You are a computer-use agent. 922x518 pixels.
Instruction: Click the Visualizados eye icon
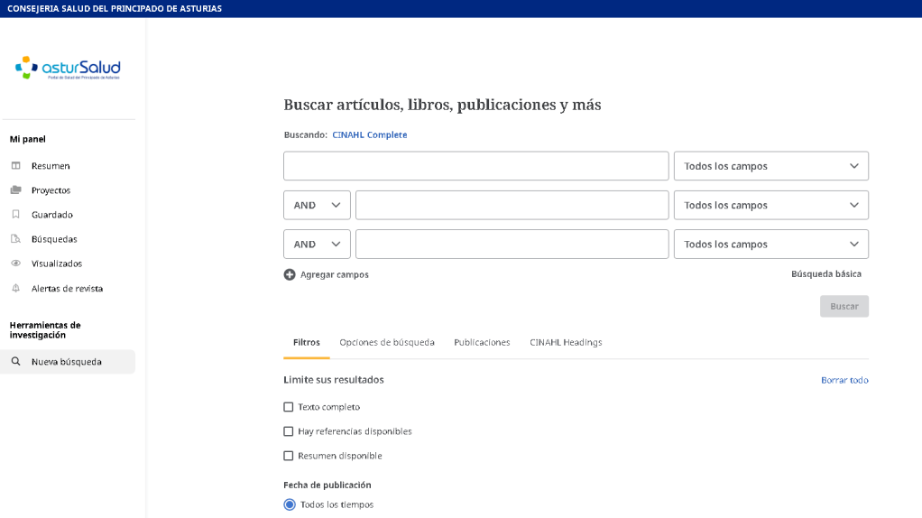pos(15,264)
